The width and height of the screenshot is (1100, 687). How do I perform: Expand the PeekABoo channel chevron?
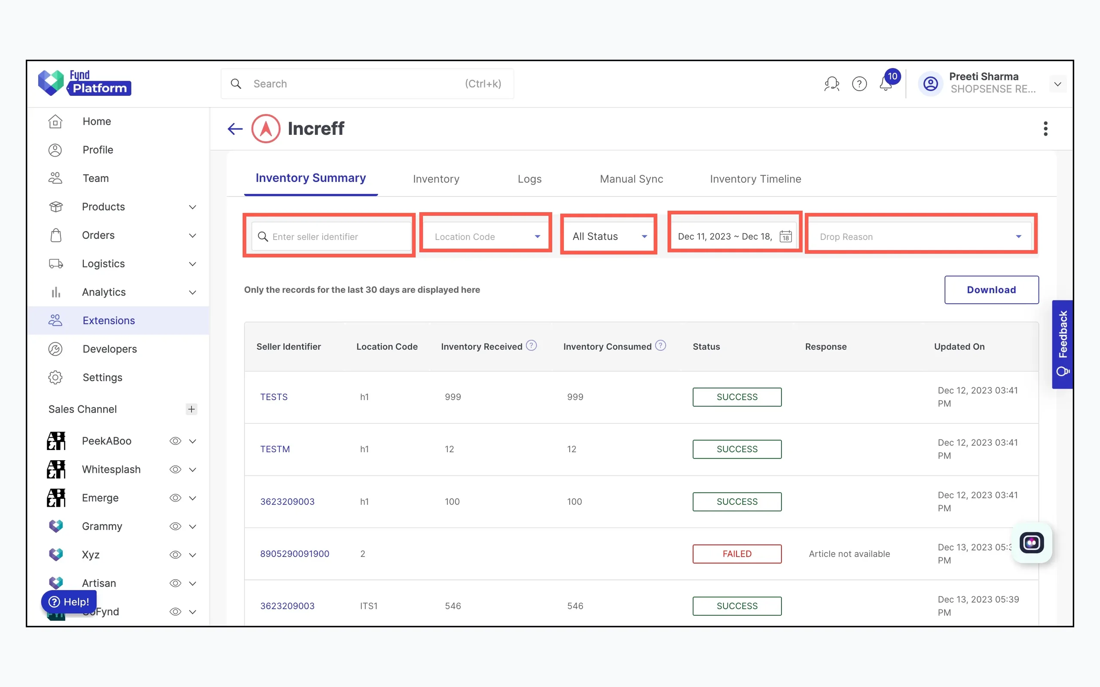tap(192, 441)
